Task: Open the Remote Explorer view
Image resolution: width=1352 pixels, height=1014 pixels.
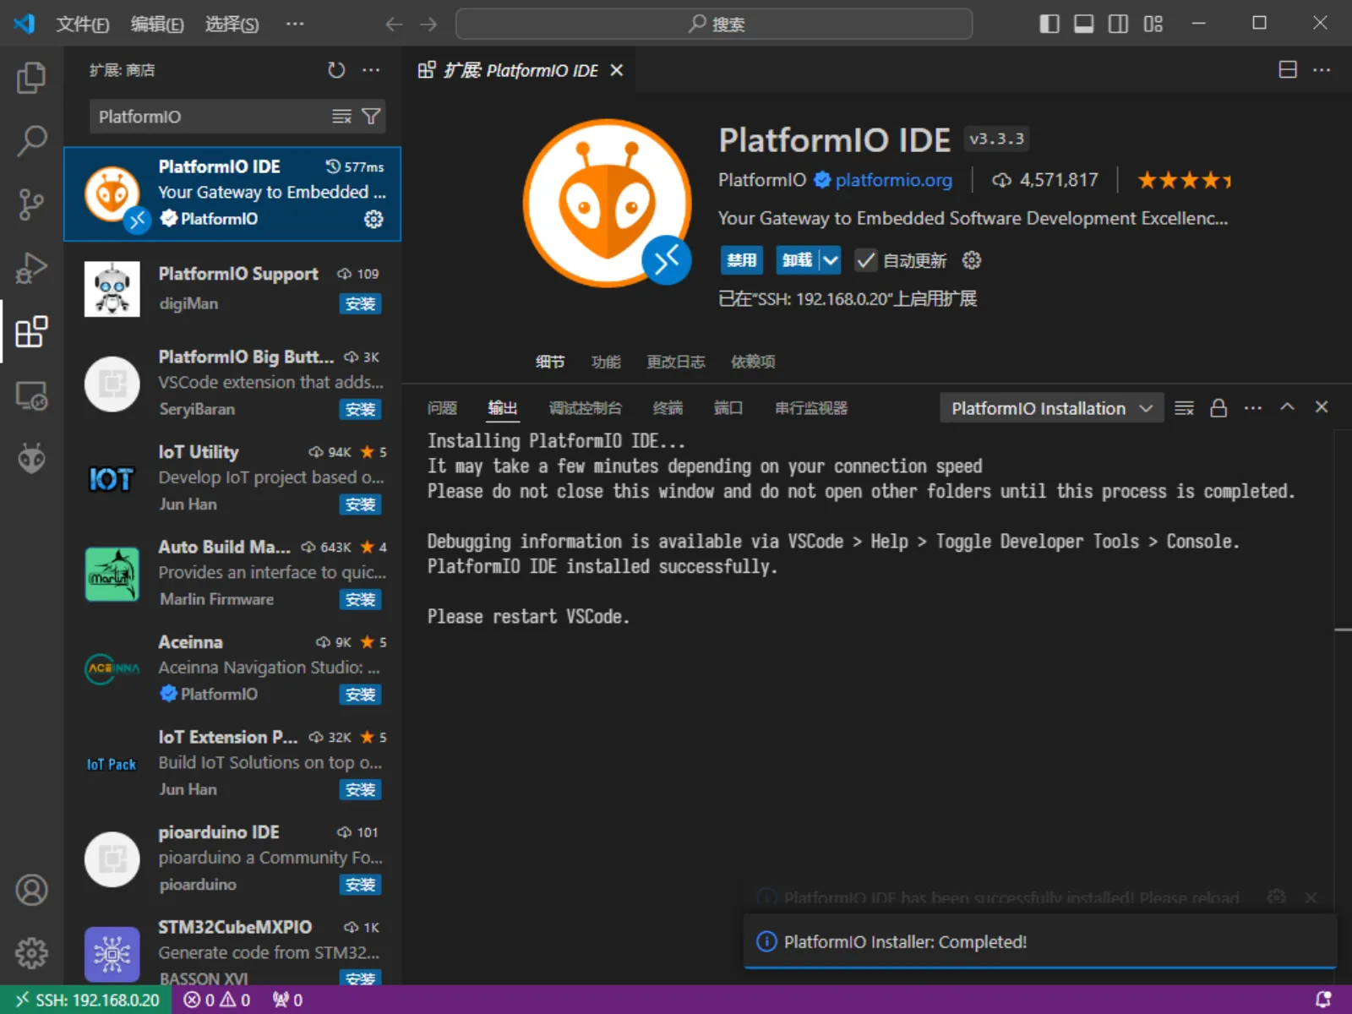Action: pos(31,394)
